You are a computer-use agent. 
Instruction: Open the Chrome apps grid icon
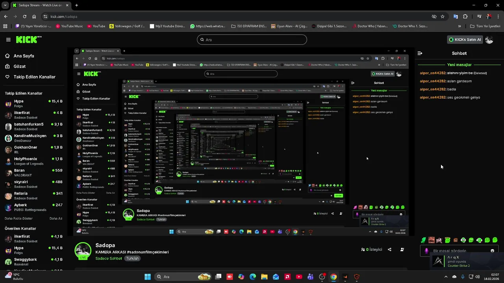pyautogui.click(x=5, y=26)
